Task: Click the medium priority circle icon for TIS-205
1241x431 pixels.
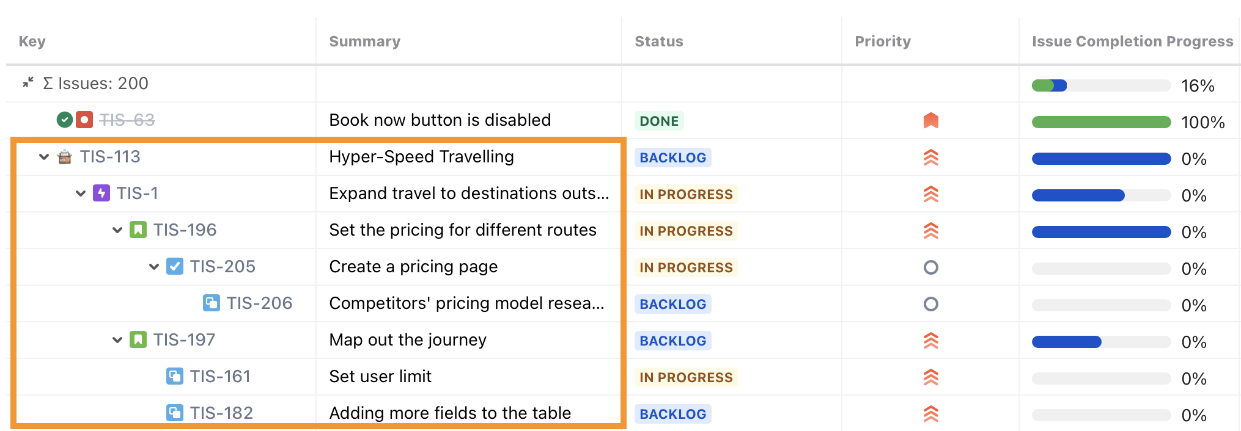Action: [930, 267]
